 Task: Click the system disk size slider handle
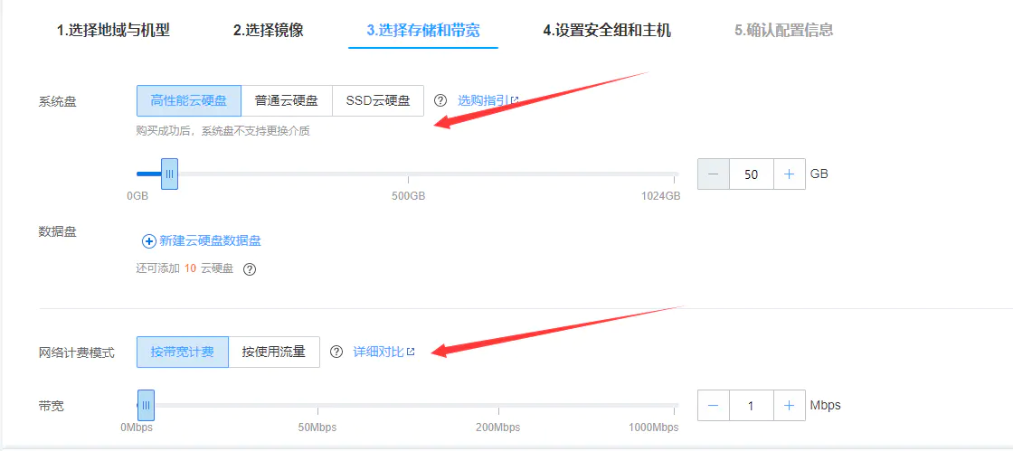point(169,174)
